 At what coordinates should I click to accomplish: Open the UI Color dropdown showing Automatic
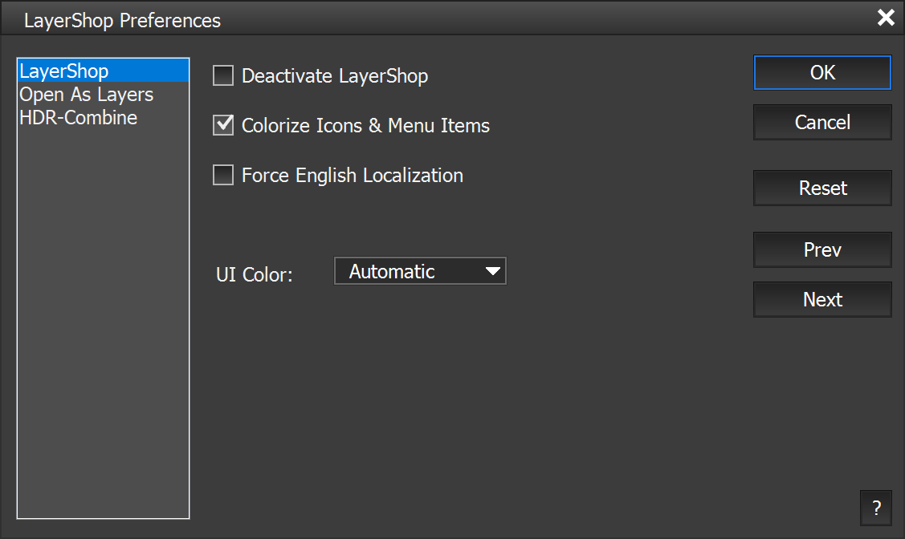coord(419,271)
